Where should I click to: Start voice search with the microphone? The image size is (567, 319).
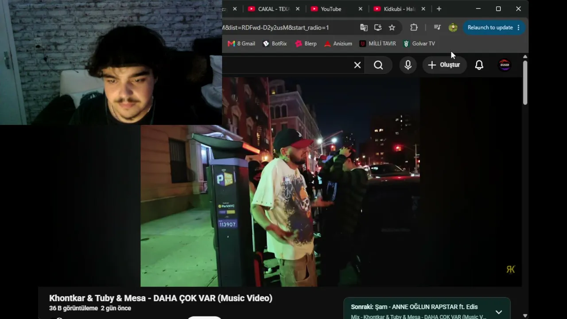pyautogui.click(x=408, y=65)
